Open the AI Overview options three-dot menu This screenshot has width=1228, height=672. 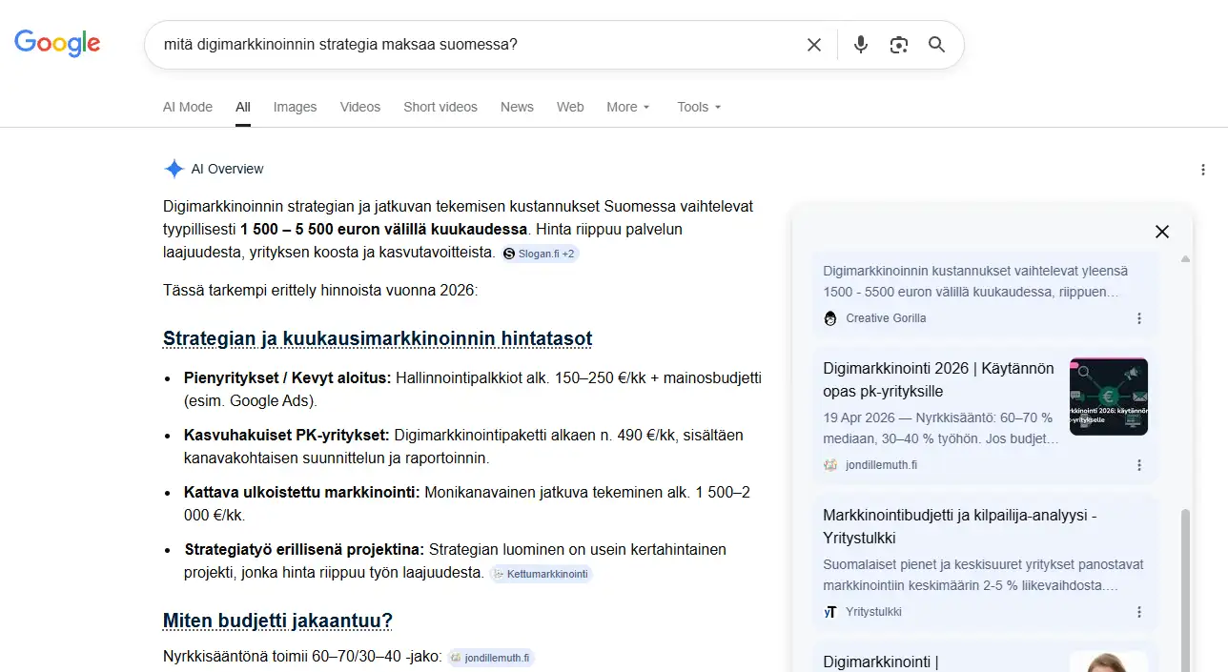1203,169
